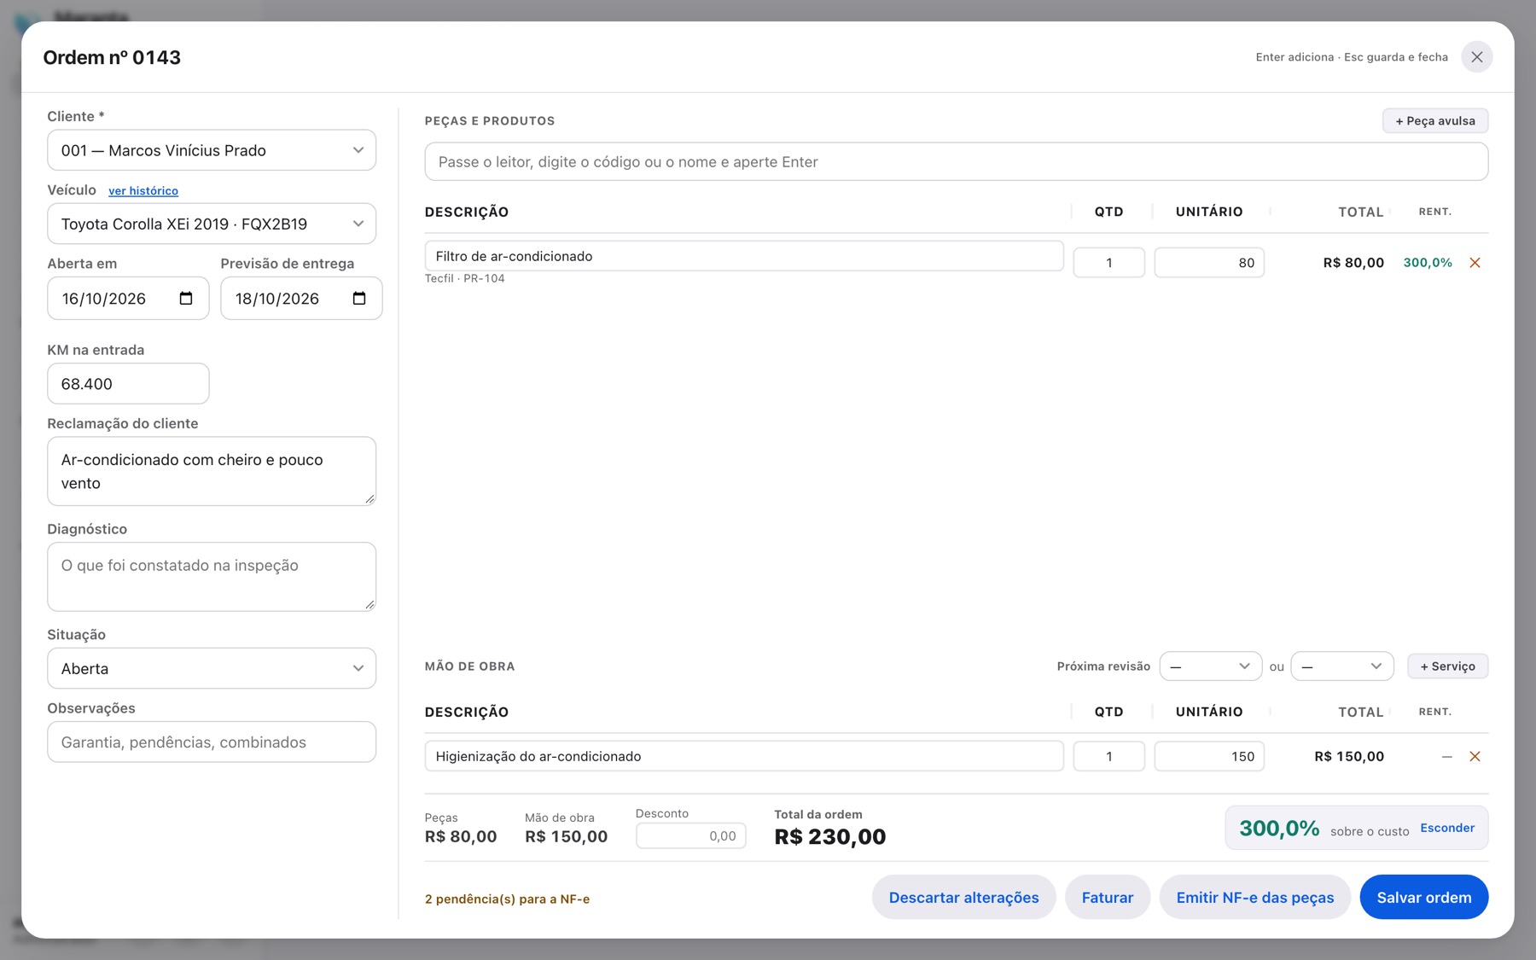Viewport: 1536px width, 960px height.
Task: Edit the Filtro de ar-condicionado description field
Action: pos(744,256)
